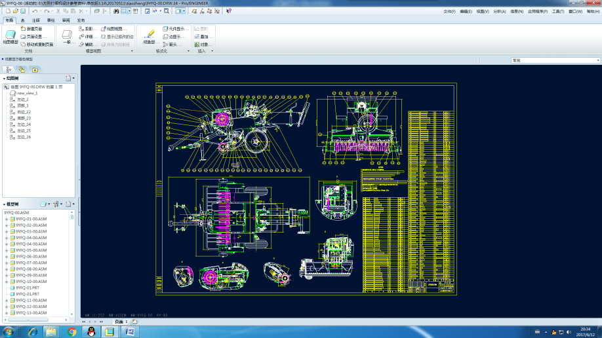Screen dimensions: 602x338
Task: Click the Save icon in top toolbar
Action: tap(23, 11)
